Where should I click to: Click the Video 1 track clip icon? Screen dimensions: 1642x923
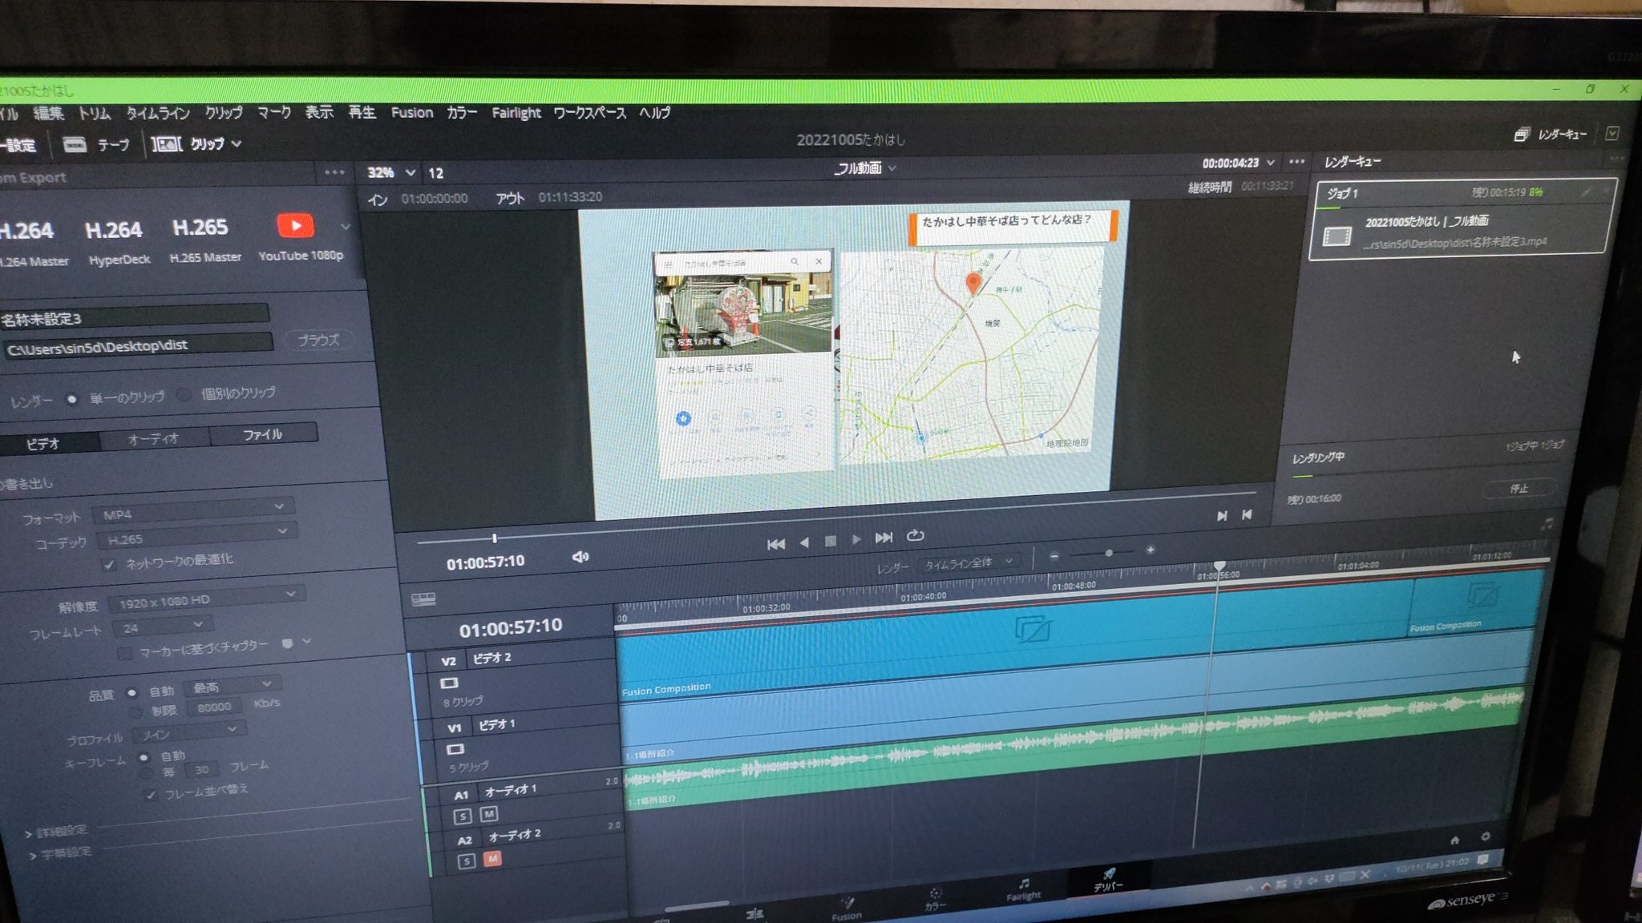(455, 749)
